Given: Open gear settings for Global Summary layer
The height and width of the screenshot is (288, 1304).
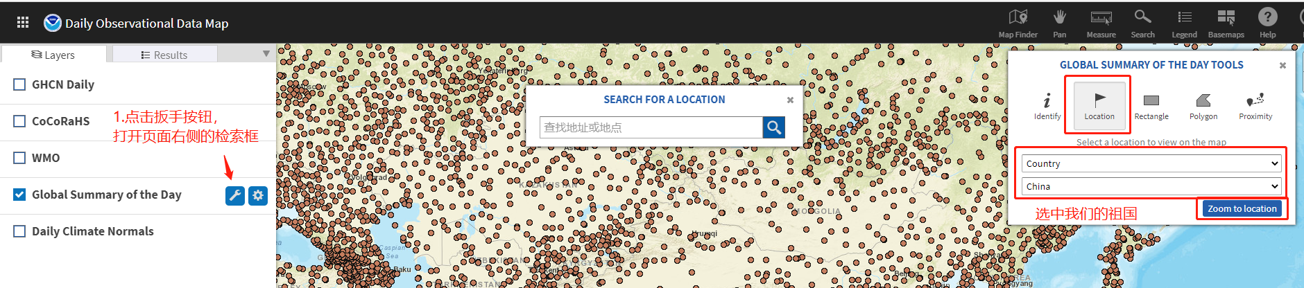Looking at the screenshot, I should [258, 195].
